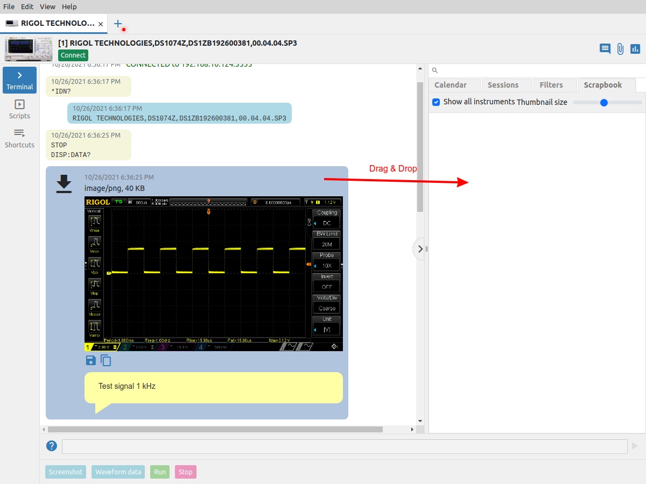Viewport: 646px width, 484px height.
Task: Click the paperclip attachment icon in header
Action: point(620,49)
